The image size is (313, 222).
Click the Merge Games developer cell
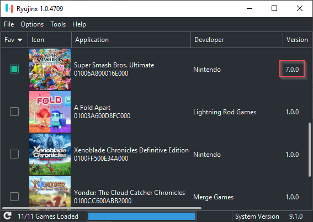(x=213, y=197)
